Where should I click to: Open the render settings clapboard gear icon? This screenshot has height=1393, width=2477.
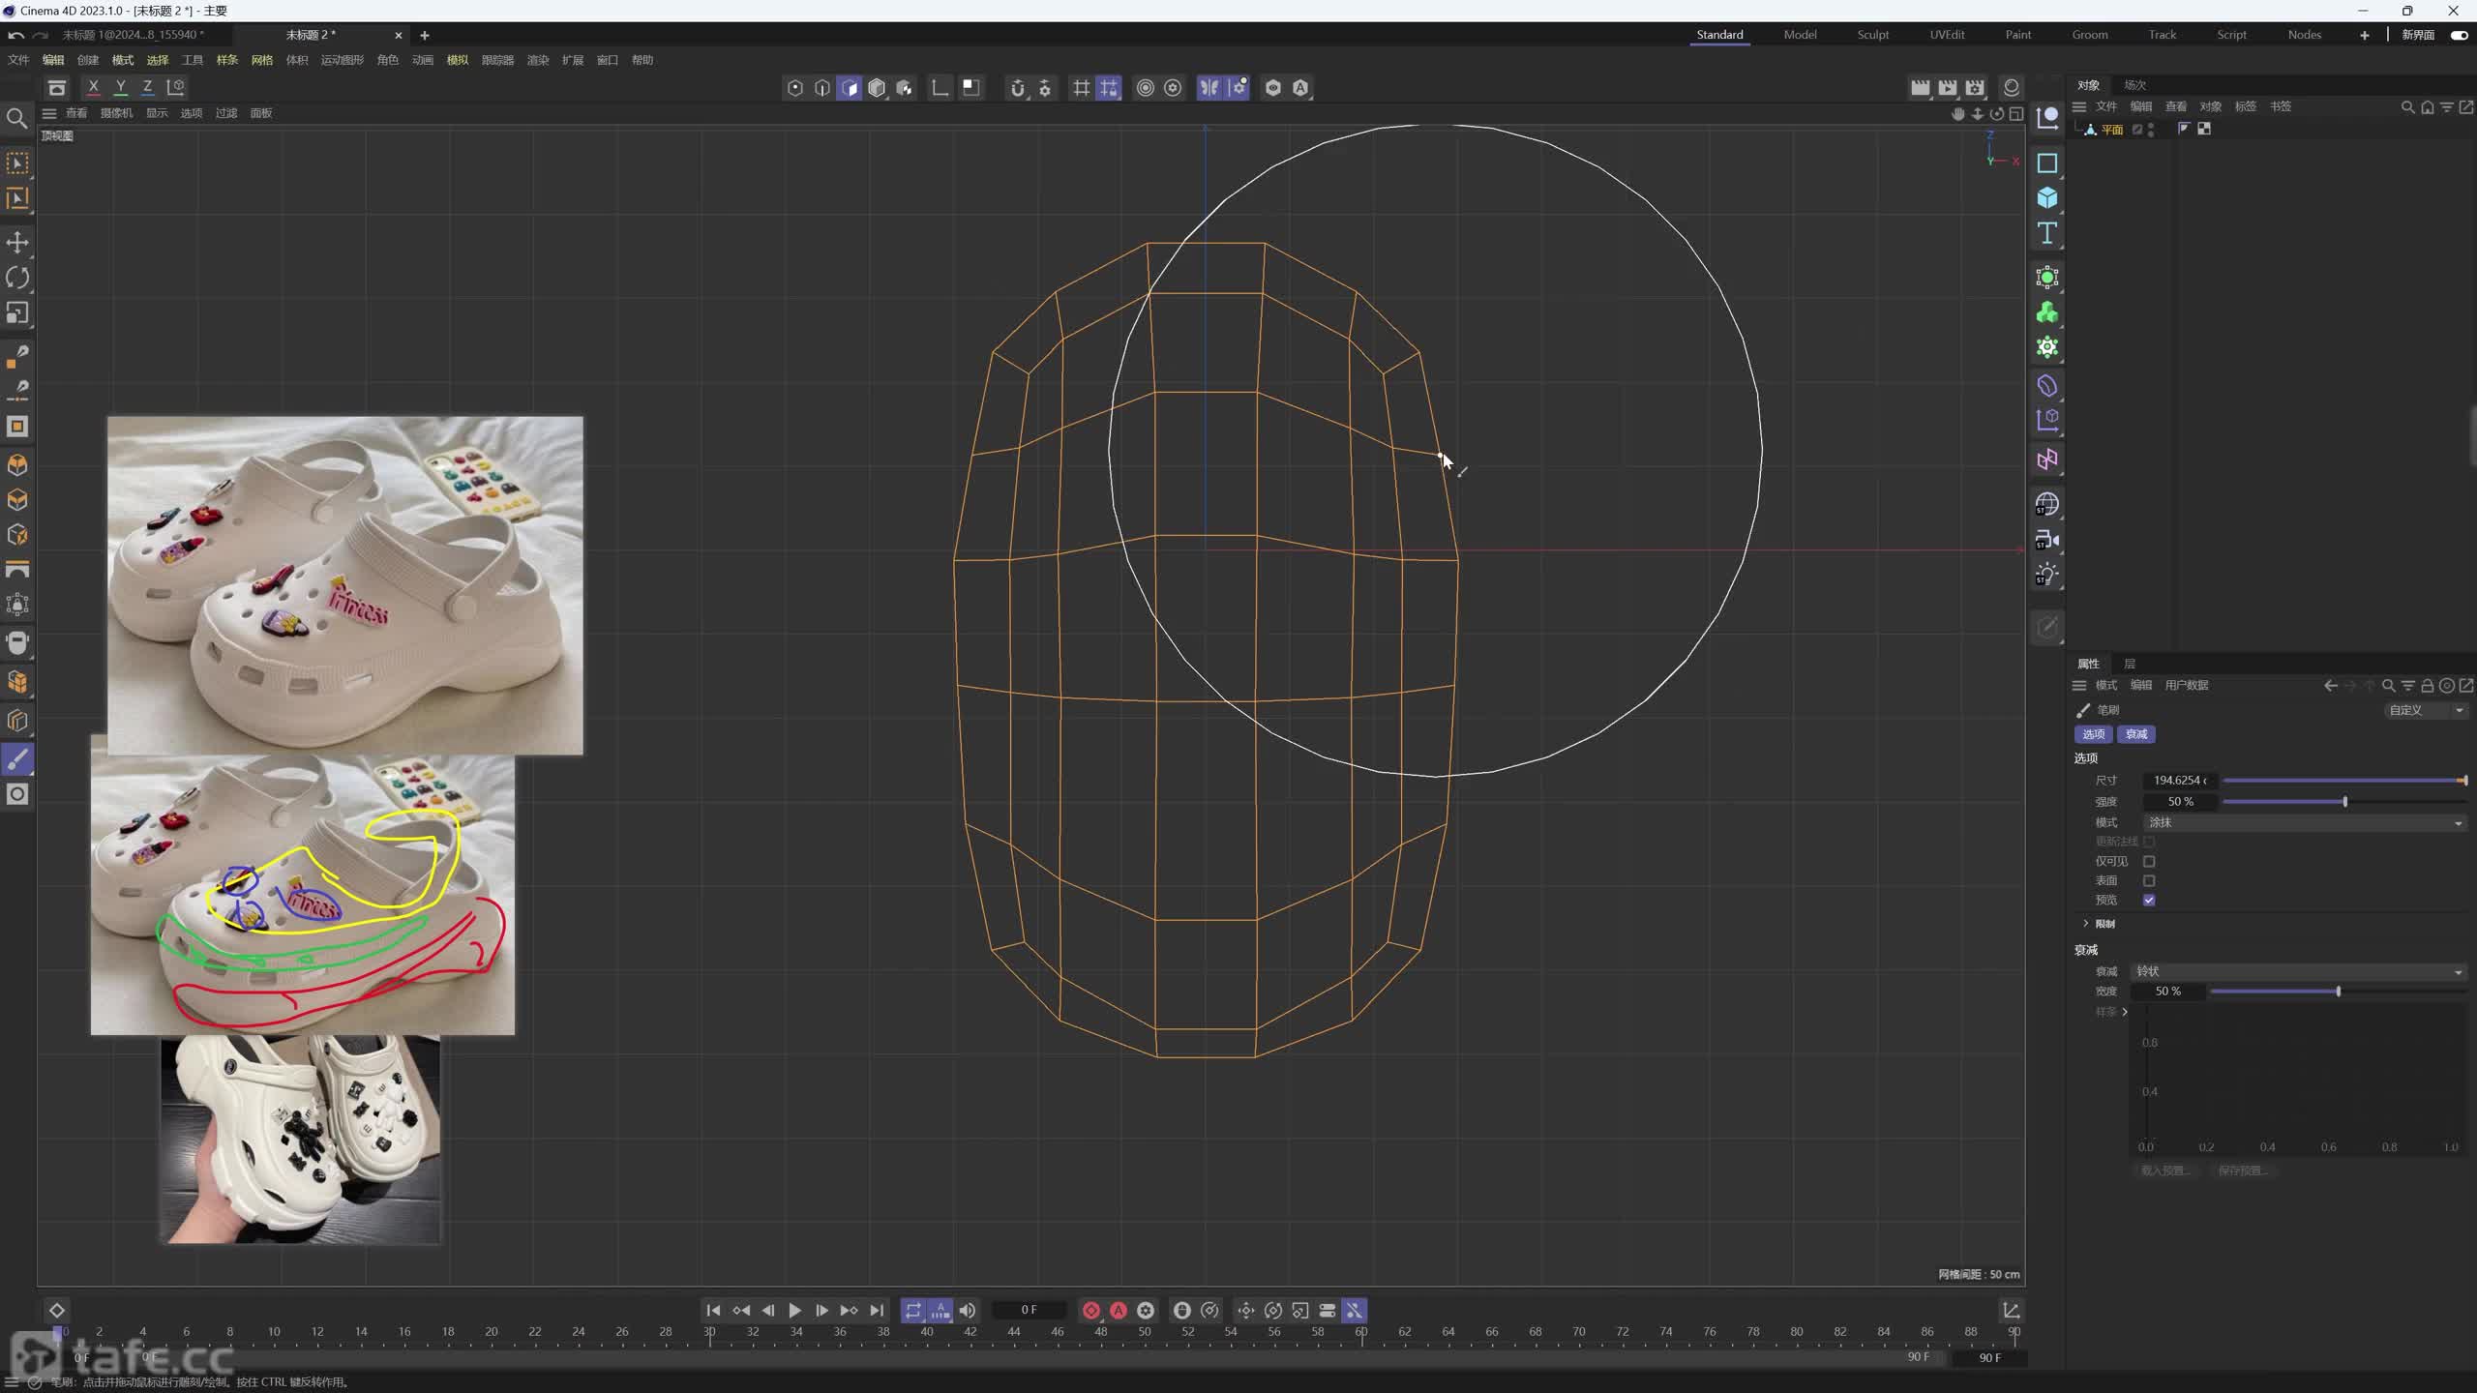click(1975, 88)
